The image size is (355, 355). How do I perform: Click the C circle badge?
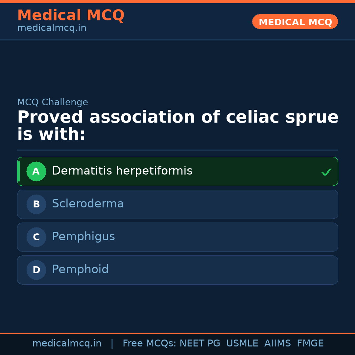coord(36,237)
